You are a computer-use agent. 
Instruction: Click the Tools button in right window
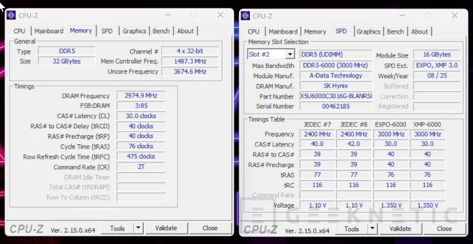click(x=351, y=229)
